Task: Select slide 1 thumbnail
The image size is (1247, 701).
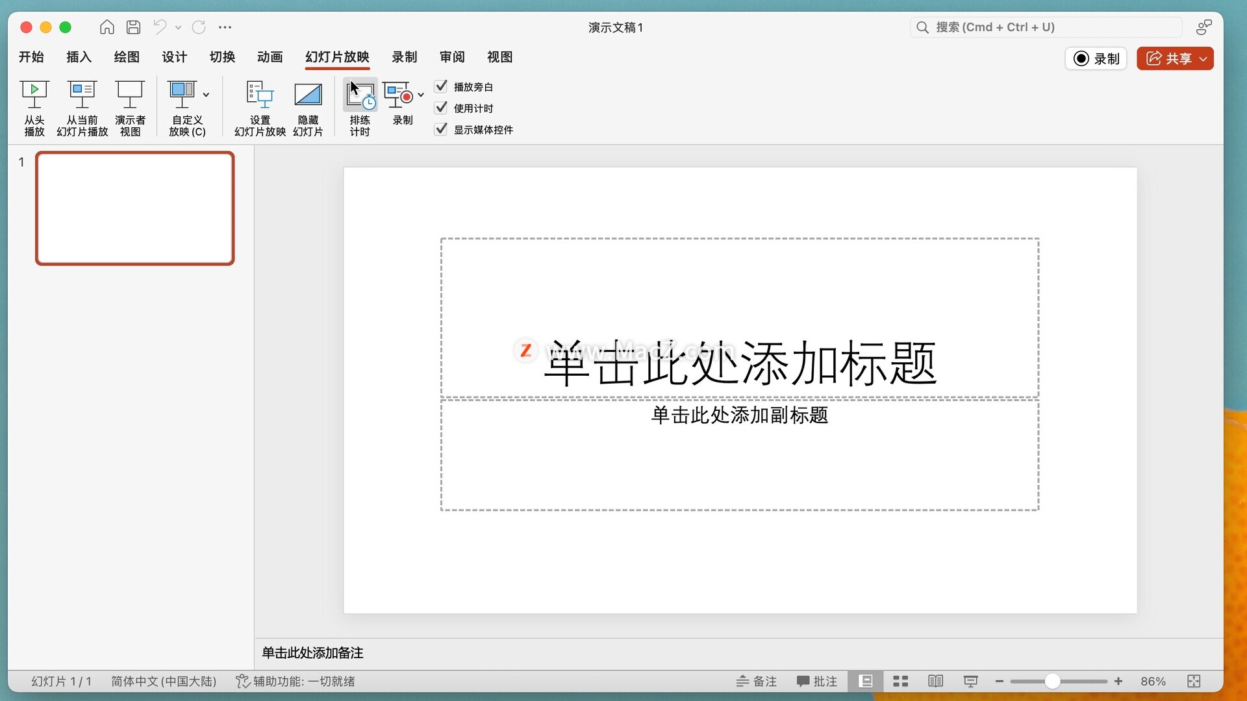Action: tap(135, 208)
